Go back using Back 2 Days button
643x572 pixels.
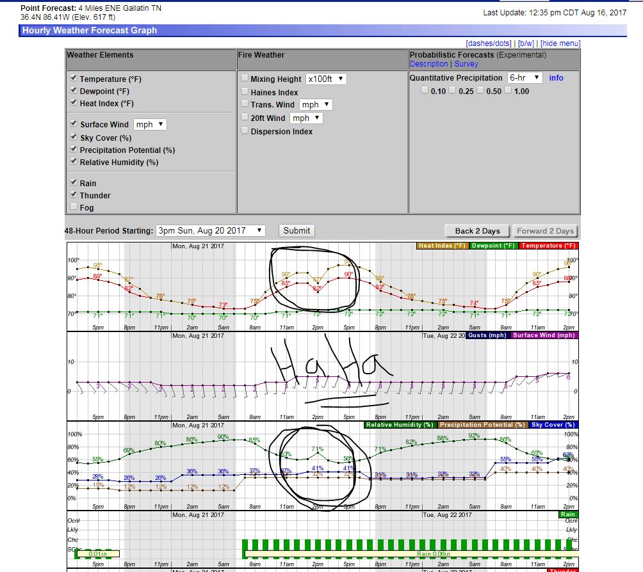477,231
